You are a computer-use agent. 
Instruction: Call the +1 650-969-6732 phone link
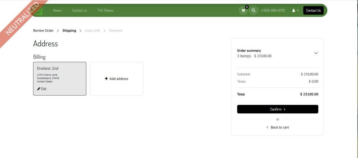click(x=273, y=10)
